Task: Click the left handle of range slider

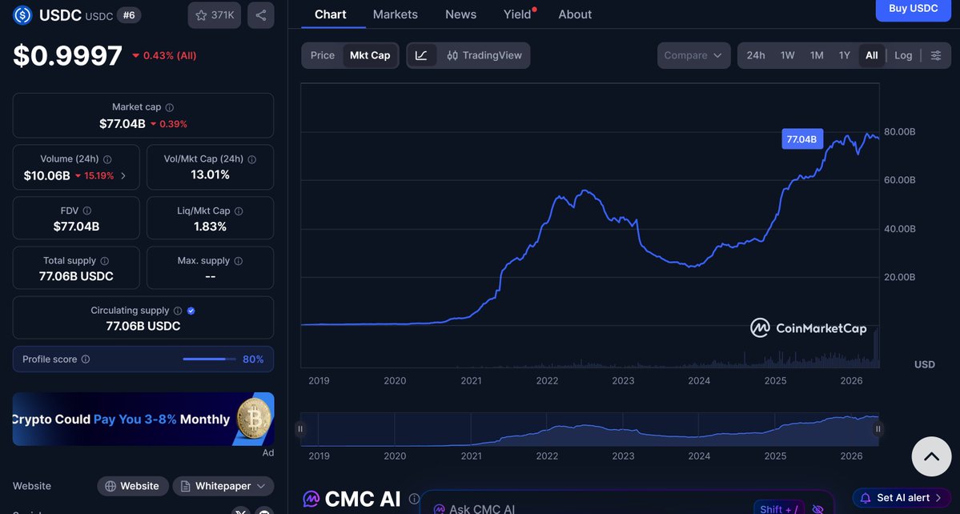Action: coord(300,429)
